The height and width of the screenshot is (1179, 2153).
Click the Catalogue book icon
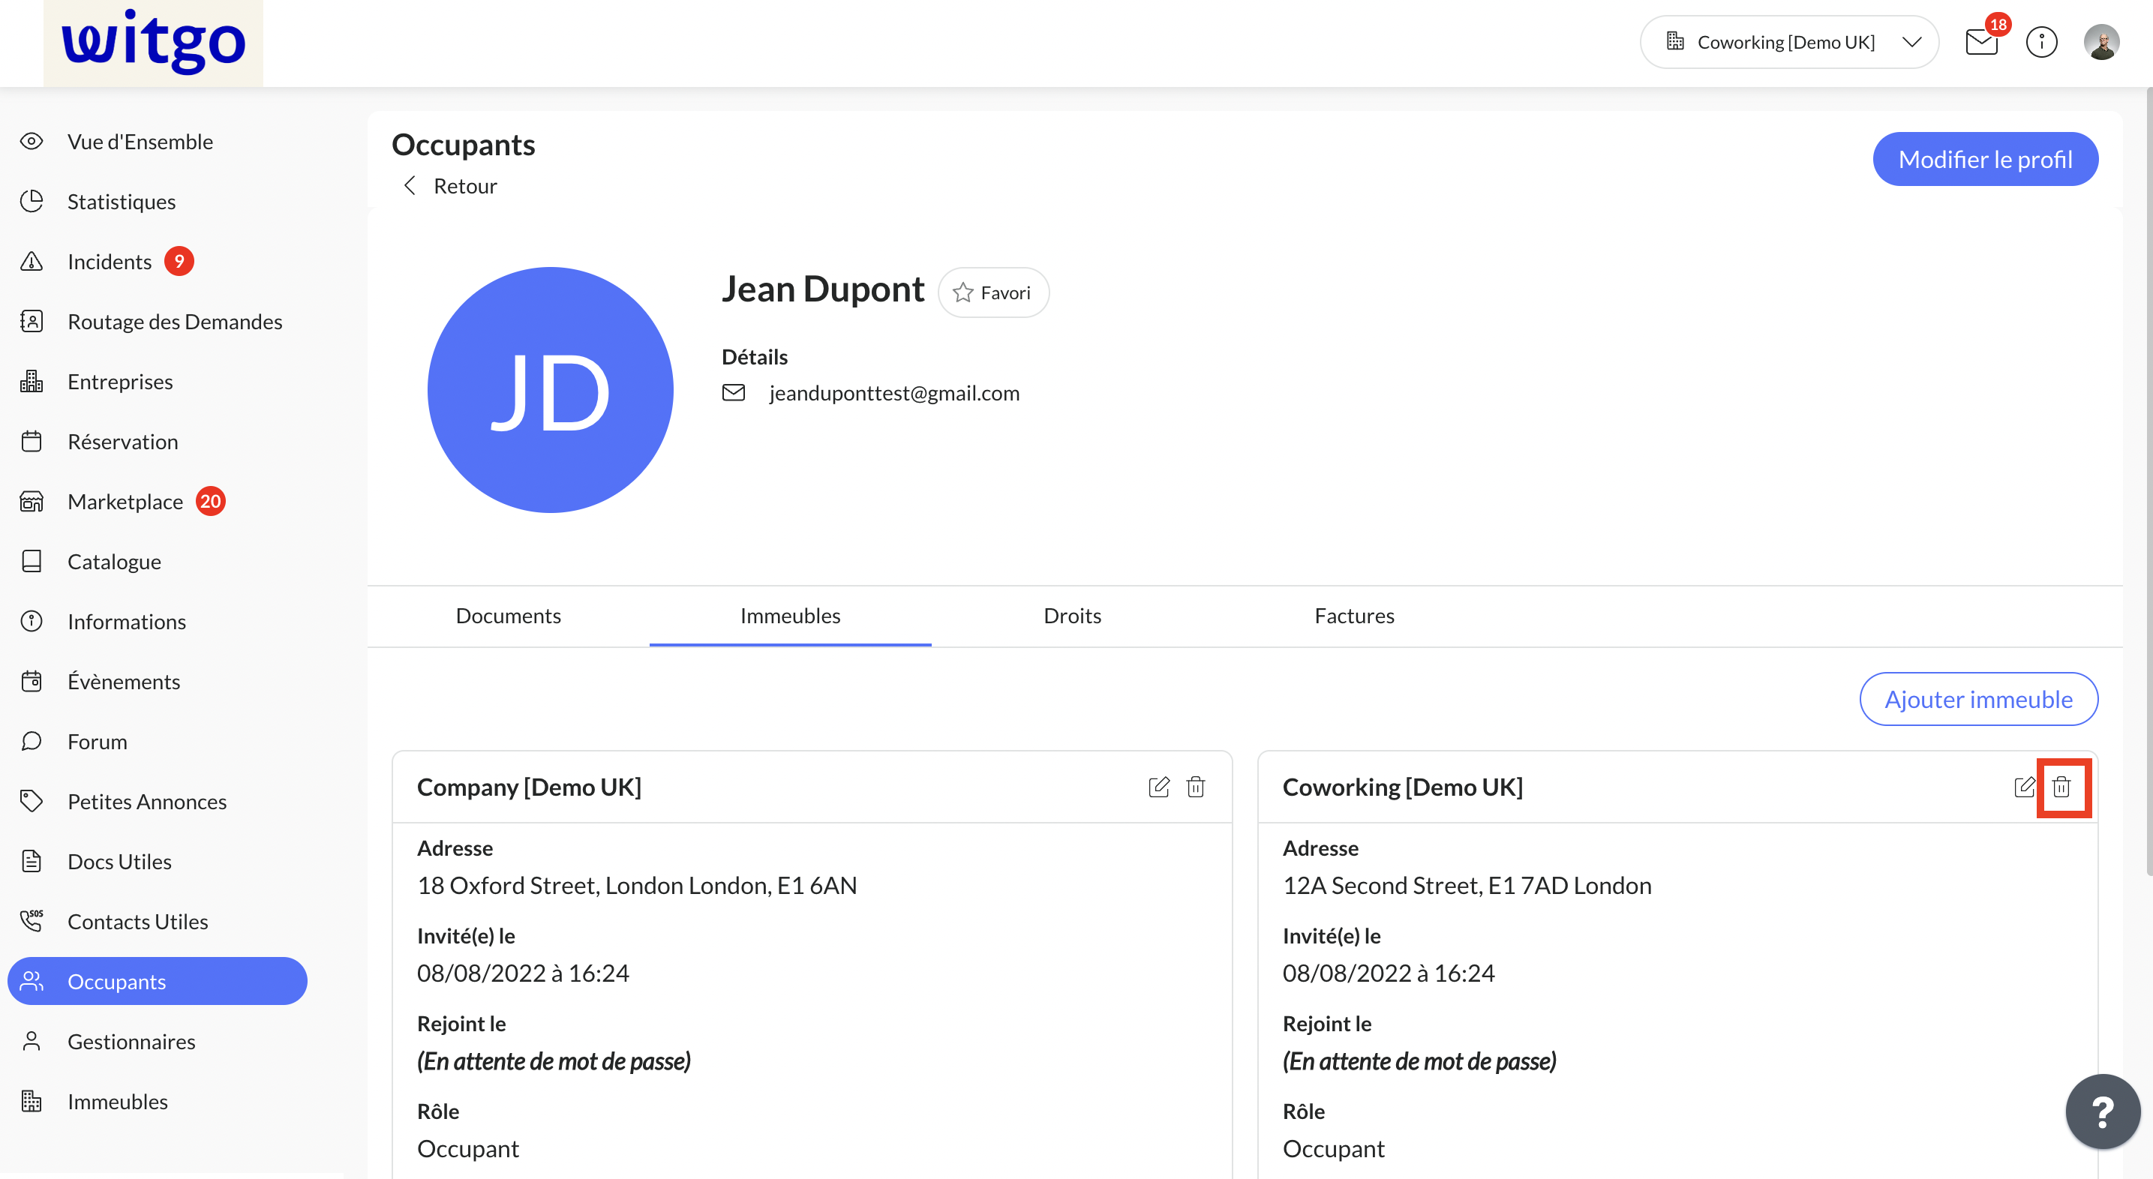[x=32, y=562]
